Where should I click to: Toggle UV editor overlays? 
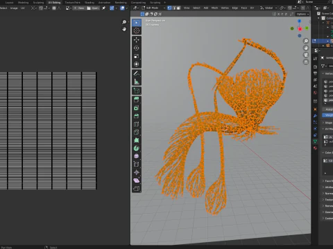coord(122,8)
